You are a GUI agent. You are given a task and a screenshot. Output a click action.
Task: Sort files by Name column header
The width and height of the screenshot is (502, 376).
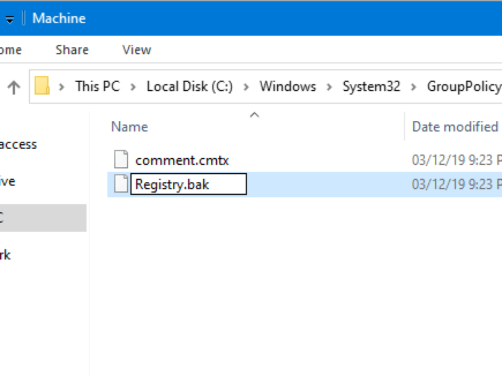(x=129, y=127)
